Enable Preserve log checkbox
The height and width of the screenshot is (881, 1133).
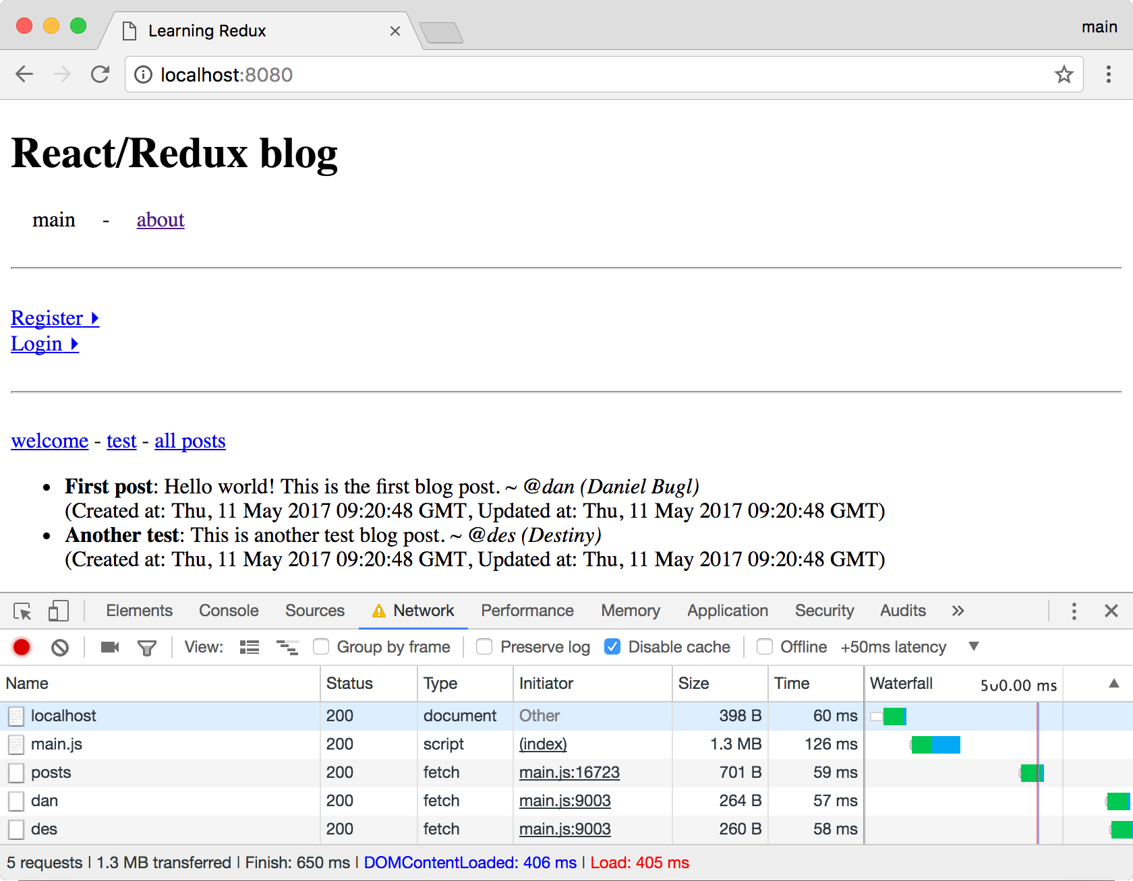pos(484,647)
